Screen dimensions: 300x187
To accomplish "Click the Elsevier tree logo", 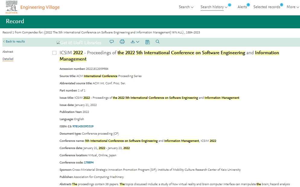I will tap(11, 7).
